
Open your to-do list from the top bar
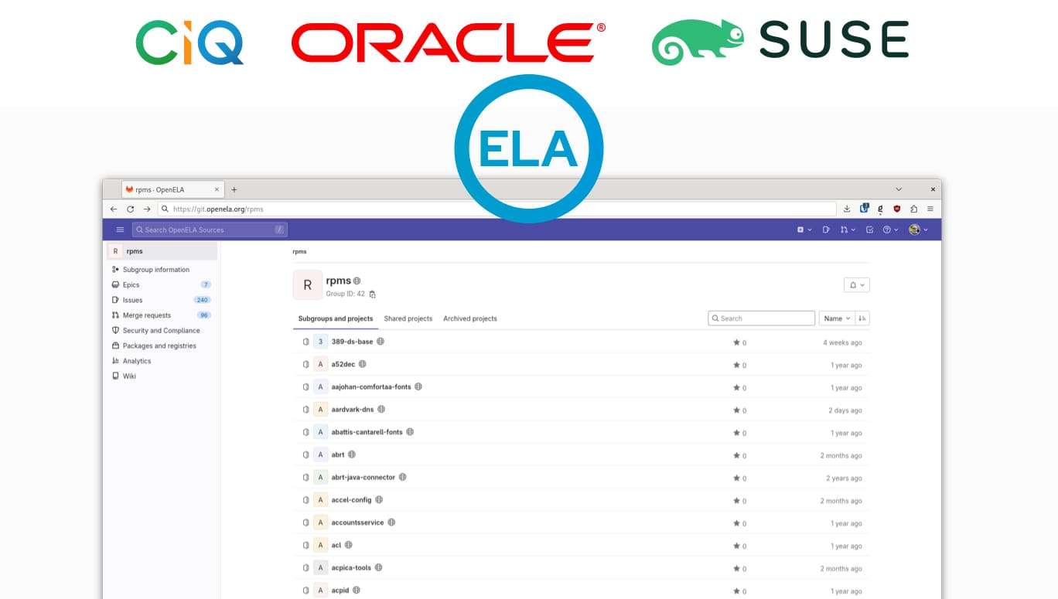[x=869, y=230]
